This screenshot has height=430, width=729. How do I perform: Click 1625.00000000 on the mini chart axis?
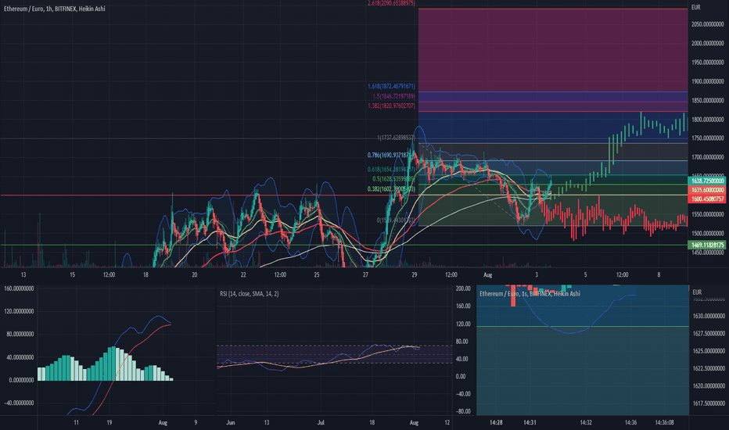(x=709, y=351)
